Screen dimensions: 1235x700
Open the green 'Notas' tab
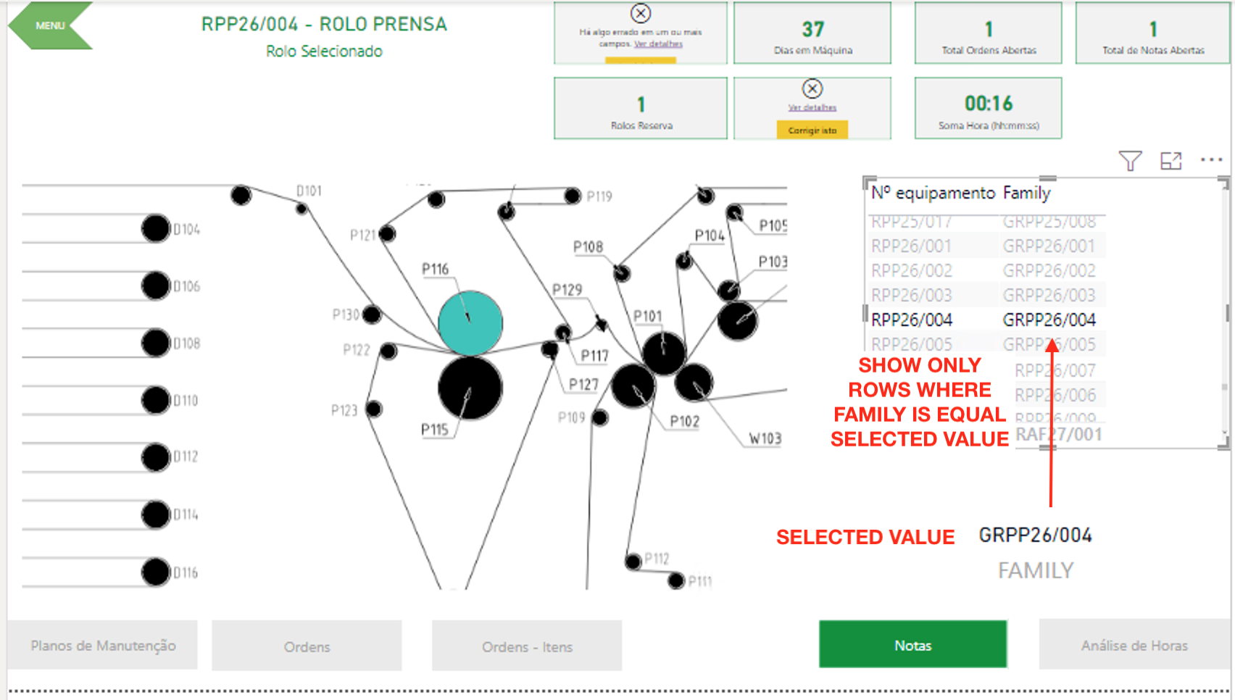coord(913,644)
